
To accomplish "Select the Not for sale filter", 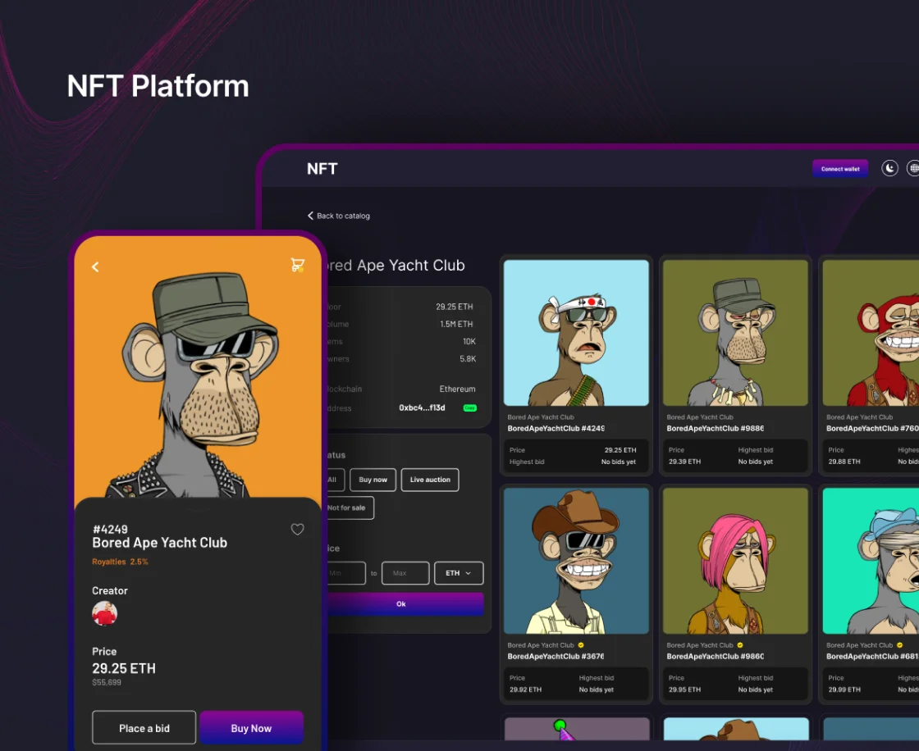I will pos(350,507).
